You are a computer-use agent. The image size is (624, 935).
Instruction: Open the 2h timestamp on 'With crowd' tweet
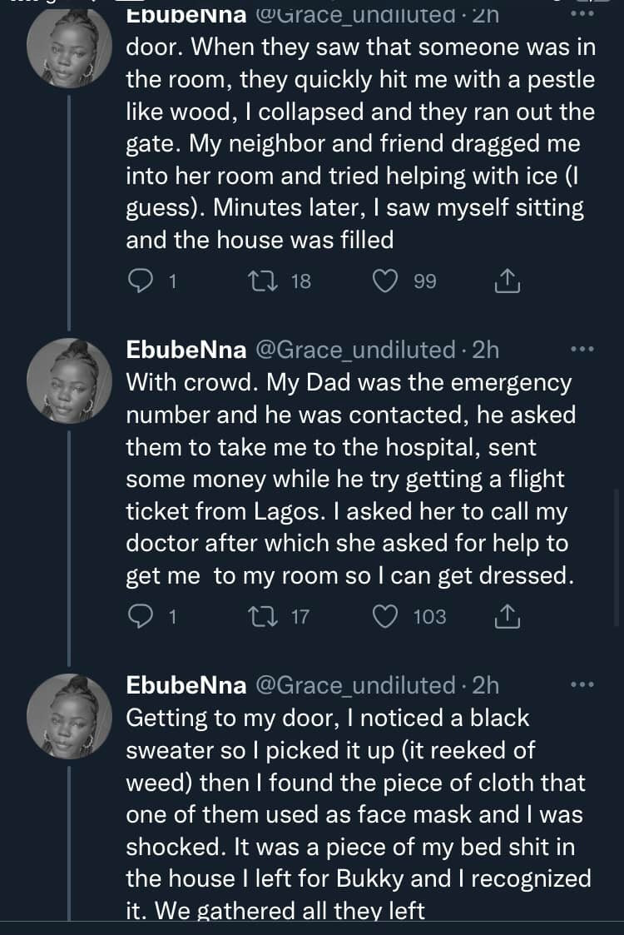(x=485, y=350)
